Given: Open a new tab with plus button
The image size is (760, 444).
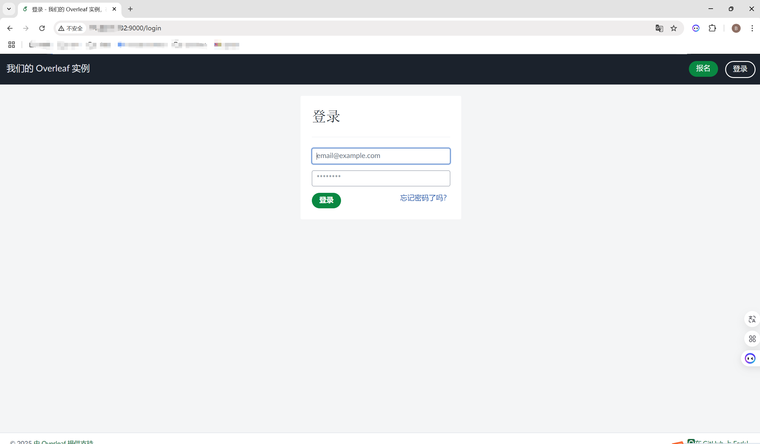Looking at the screenshot, I should tap(130, 9).
